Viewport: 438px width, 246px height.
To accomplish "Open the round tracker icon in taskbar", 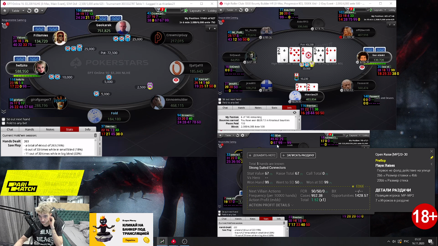I will coord(184,241).
